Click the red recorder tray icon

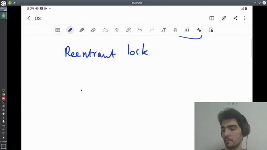pos(3,98)
